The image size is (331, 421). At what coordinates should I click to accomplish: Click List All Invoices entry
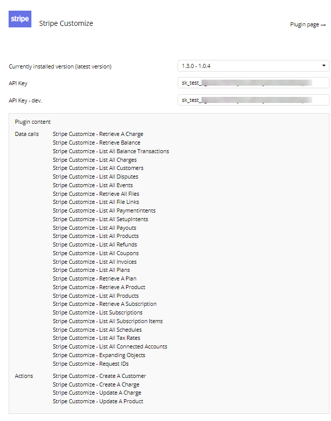click(95, 262)
